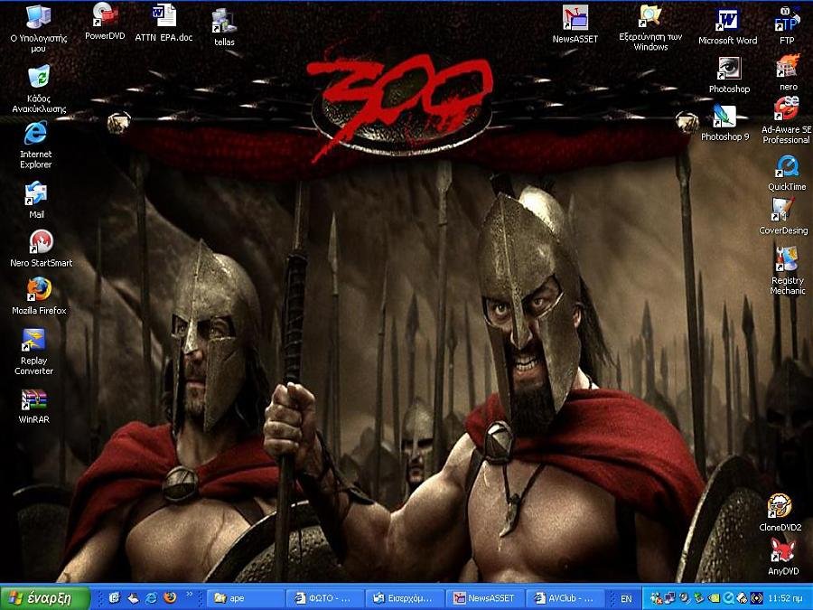Launch the Photoshop eye icon shortcut

[729, 75]
